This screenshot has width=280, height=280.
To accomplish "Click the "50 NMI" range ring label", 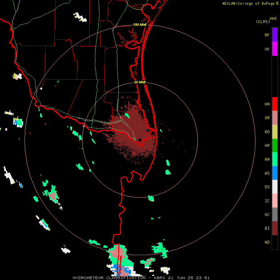I will pyautogui.click(x=140, y=82).
